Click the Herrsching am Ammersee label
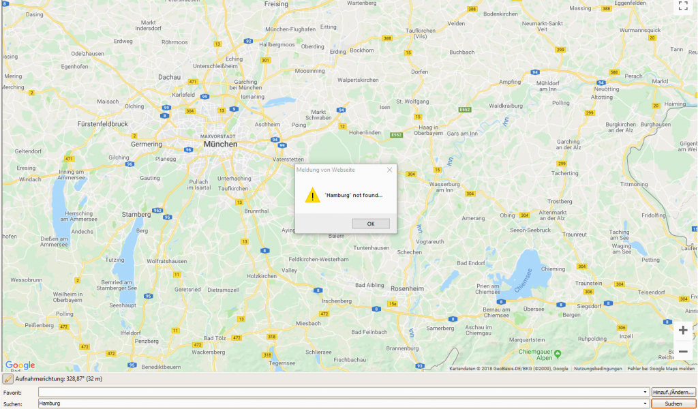The width and height of the screenshot is (698, 409). coord(79,216)
